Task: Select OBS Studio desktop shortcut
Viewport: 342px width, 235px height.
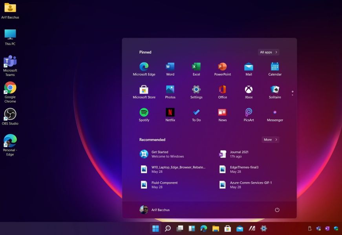Action: point(10,117)
